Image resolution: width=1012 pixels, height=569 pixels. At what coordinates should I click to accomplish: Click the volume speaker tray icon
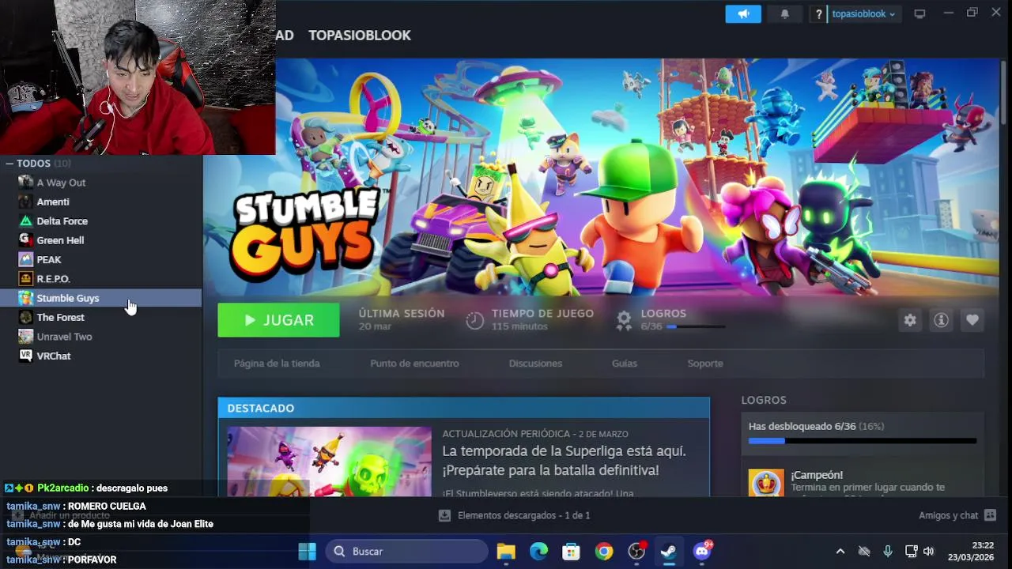[x=929, y=552]
